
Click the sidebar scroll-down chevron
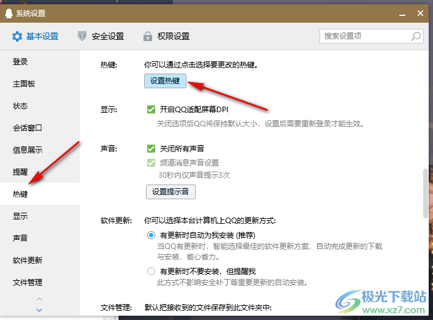tap(39, 310)
